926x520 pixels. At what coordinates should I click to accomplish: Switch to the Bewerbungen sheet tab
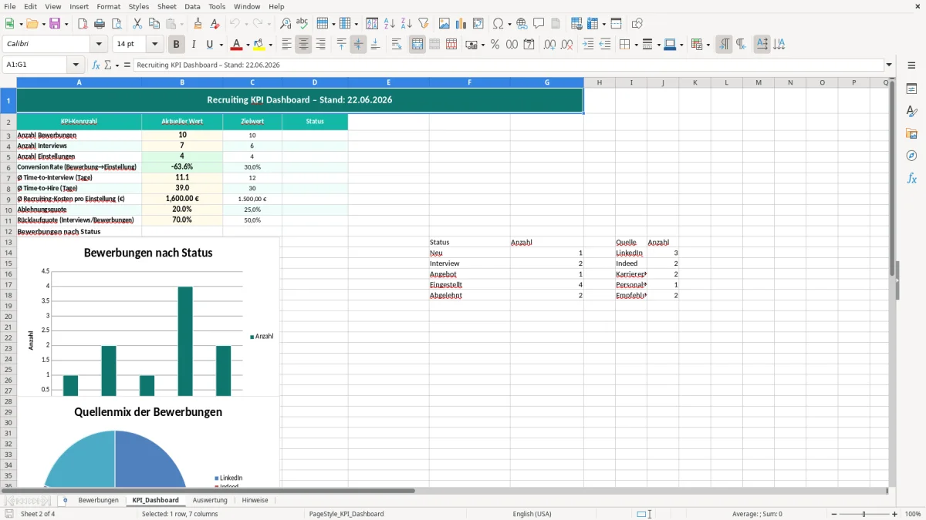(98, 500)
